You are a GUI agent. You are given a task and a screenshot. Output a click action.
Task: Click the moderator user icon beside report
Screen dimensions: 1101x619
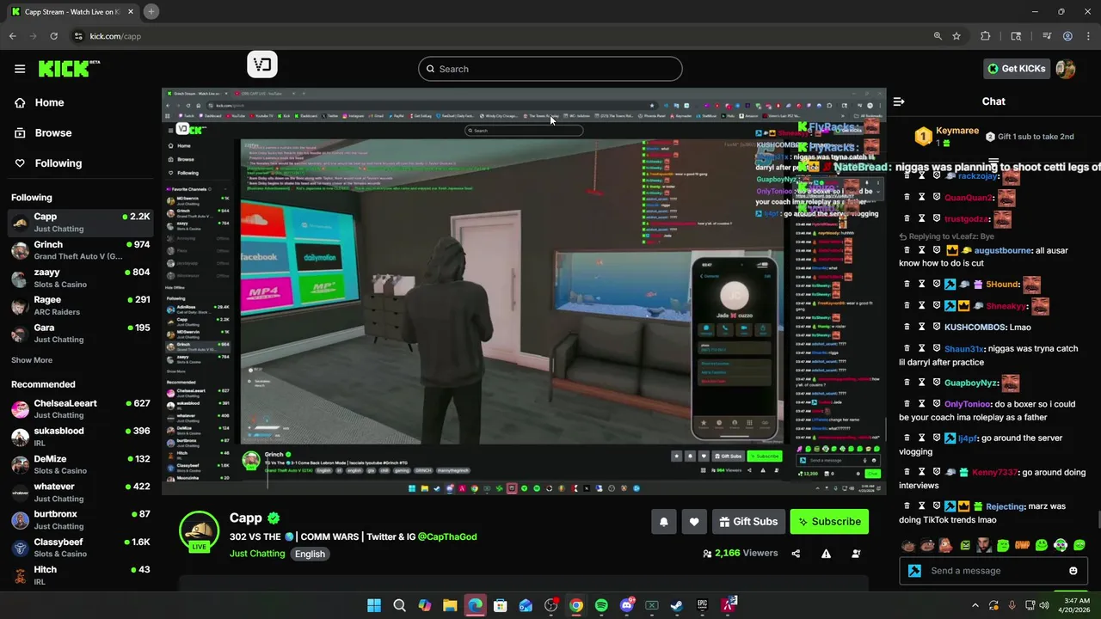coord(856,554)
